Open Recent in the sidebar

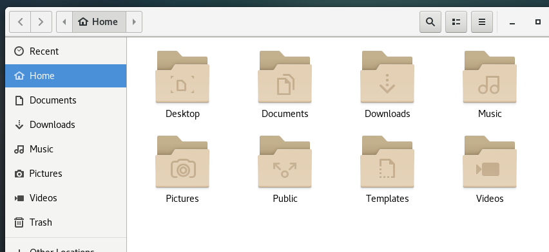[66, 51]
